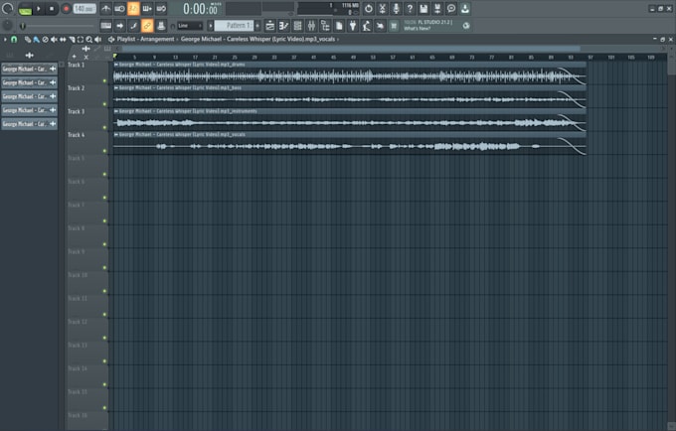This screenshot has width=676, height=431.
Task: Toggle the metronome button
Action: pyautogui.click(x=106, y=9)
